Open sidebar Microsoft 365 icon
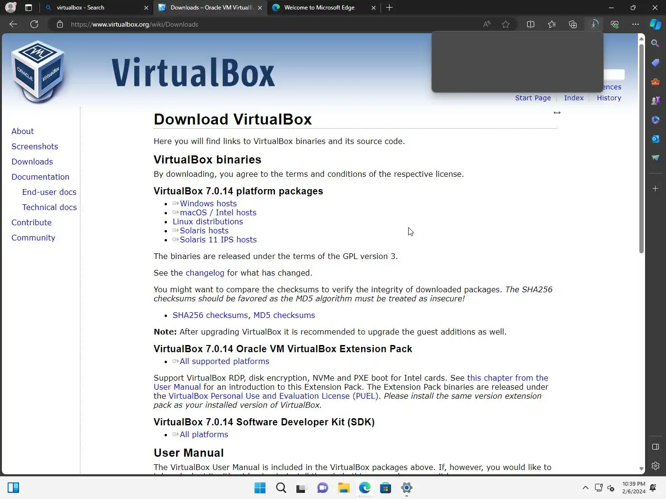Viewport: 666px width, 499px height. [x=656, y=120]
